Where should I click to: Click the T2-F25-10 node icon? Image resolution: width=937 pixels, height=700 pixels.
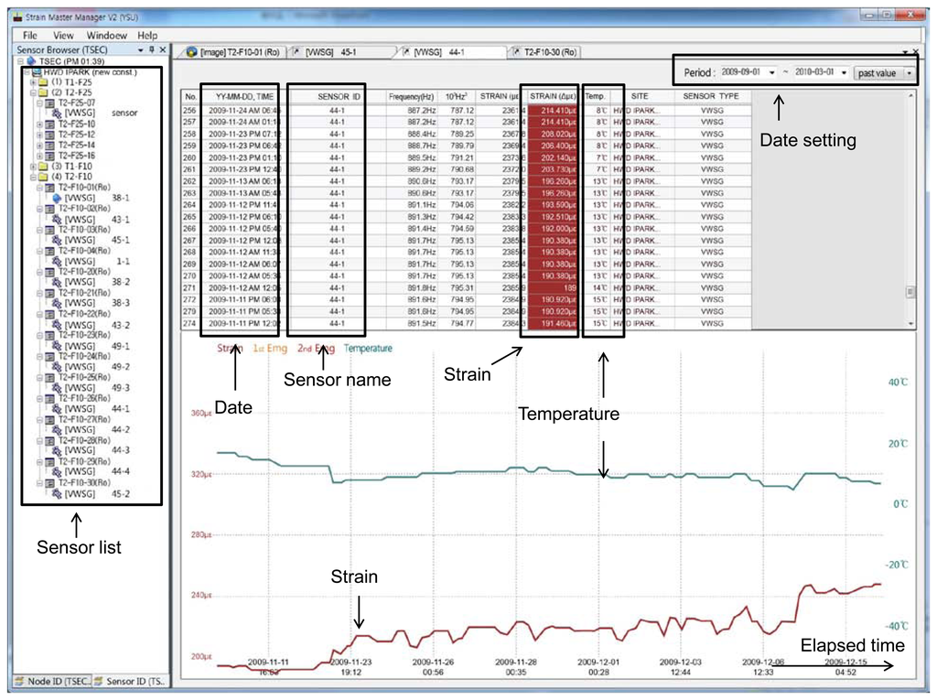49,124
